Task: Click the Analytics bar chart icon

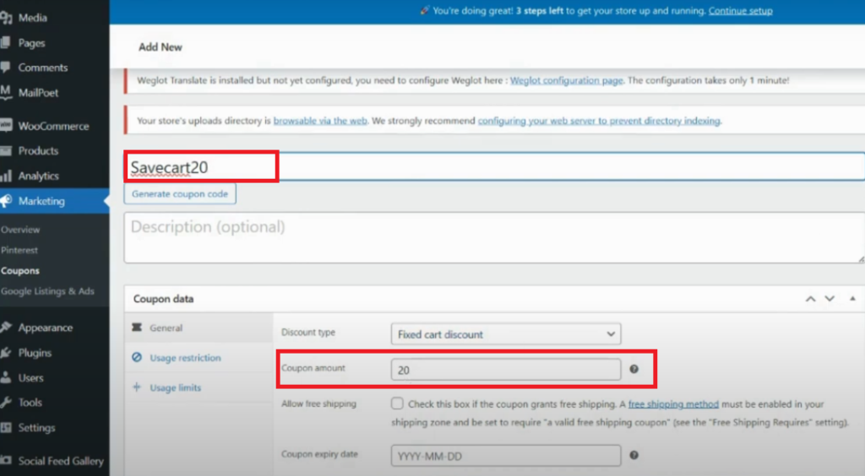Action: (x=6, y=176)
